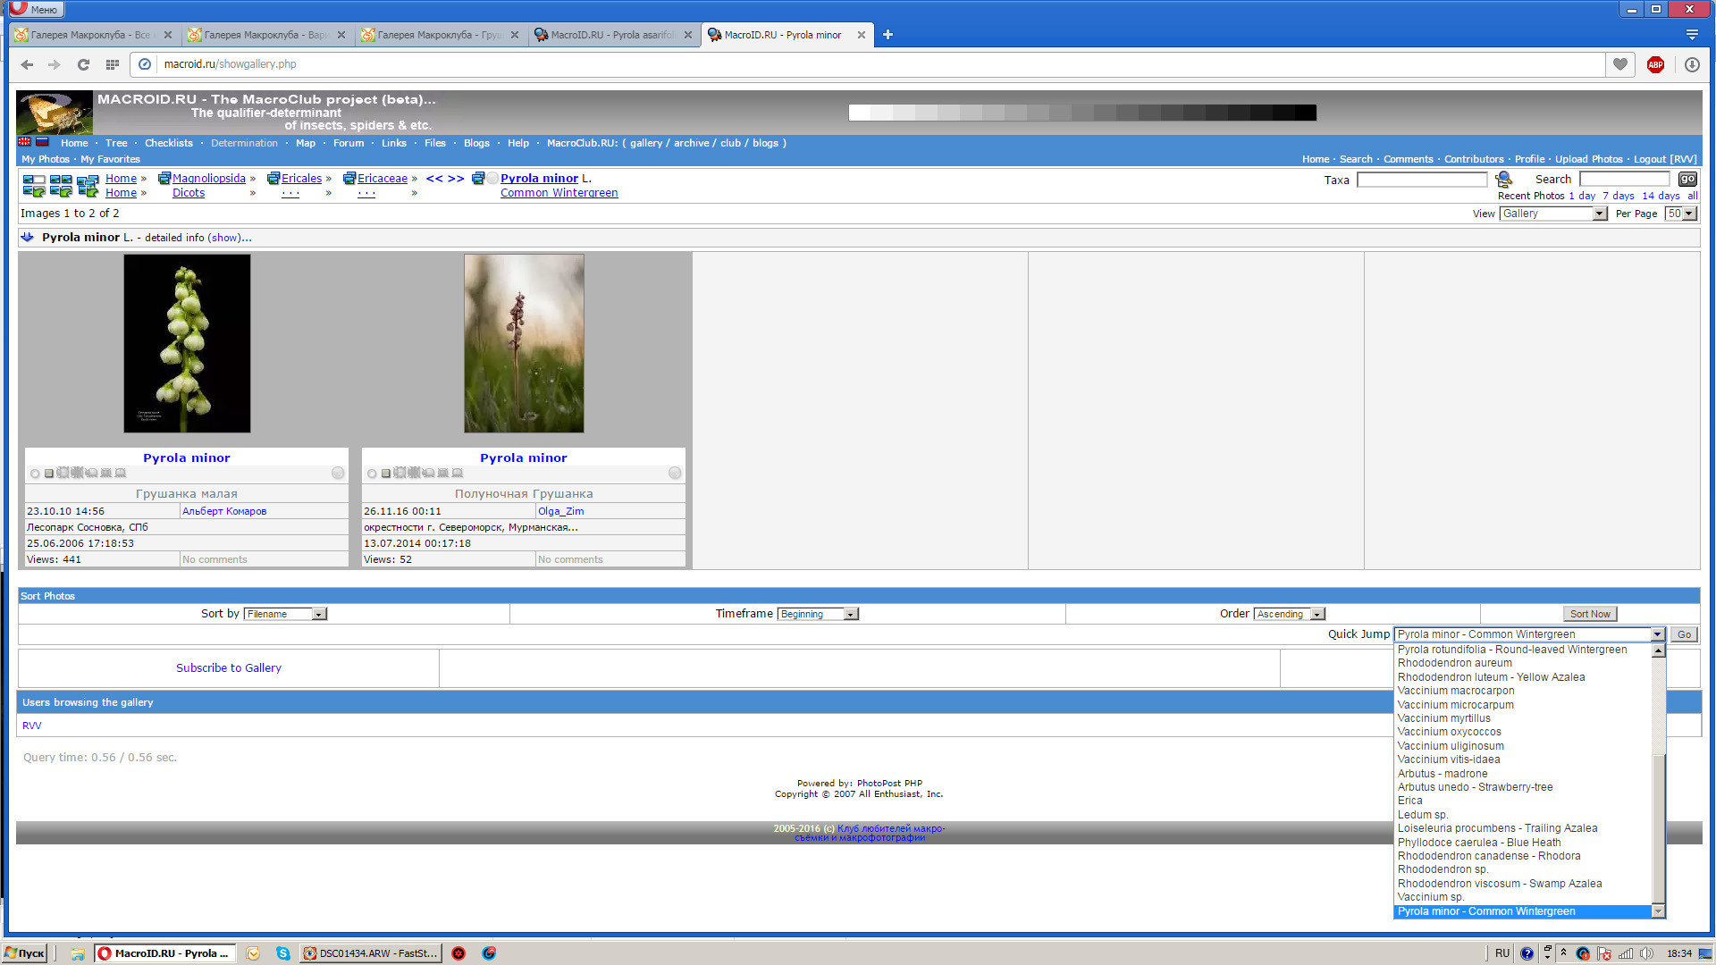Viewport: 1716px width, 965px height.
Task: Open Skype from the Windows taskbar
Action: point(283,953)
